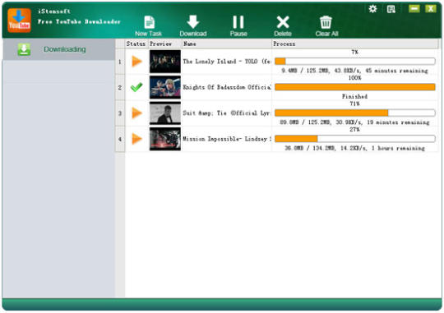Image resolution: width=444 pixels, height=313 pixels.
Task: Click the 7% progress bar
Action: (x=355, y=61)
